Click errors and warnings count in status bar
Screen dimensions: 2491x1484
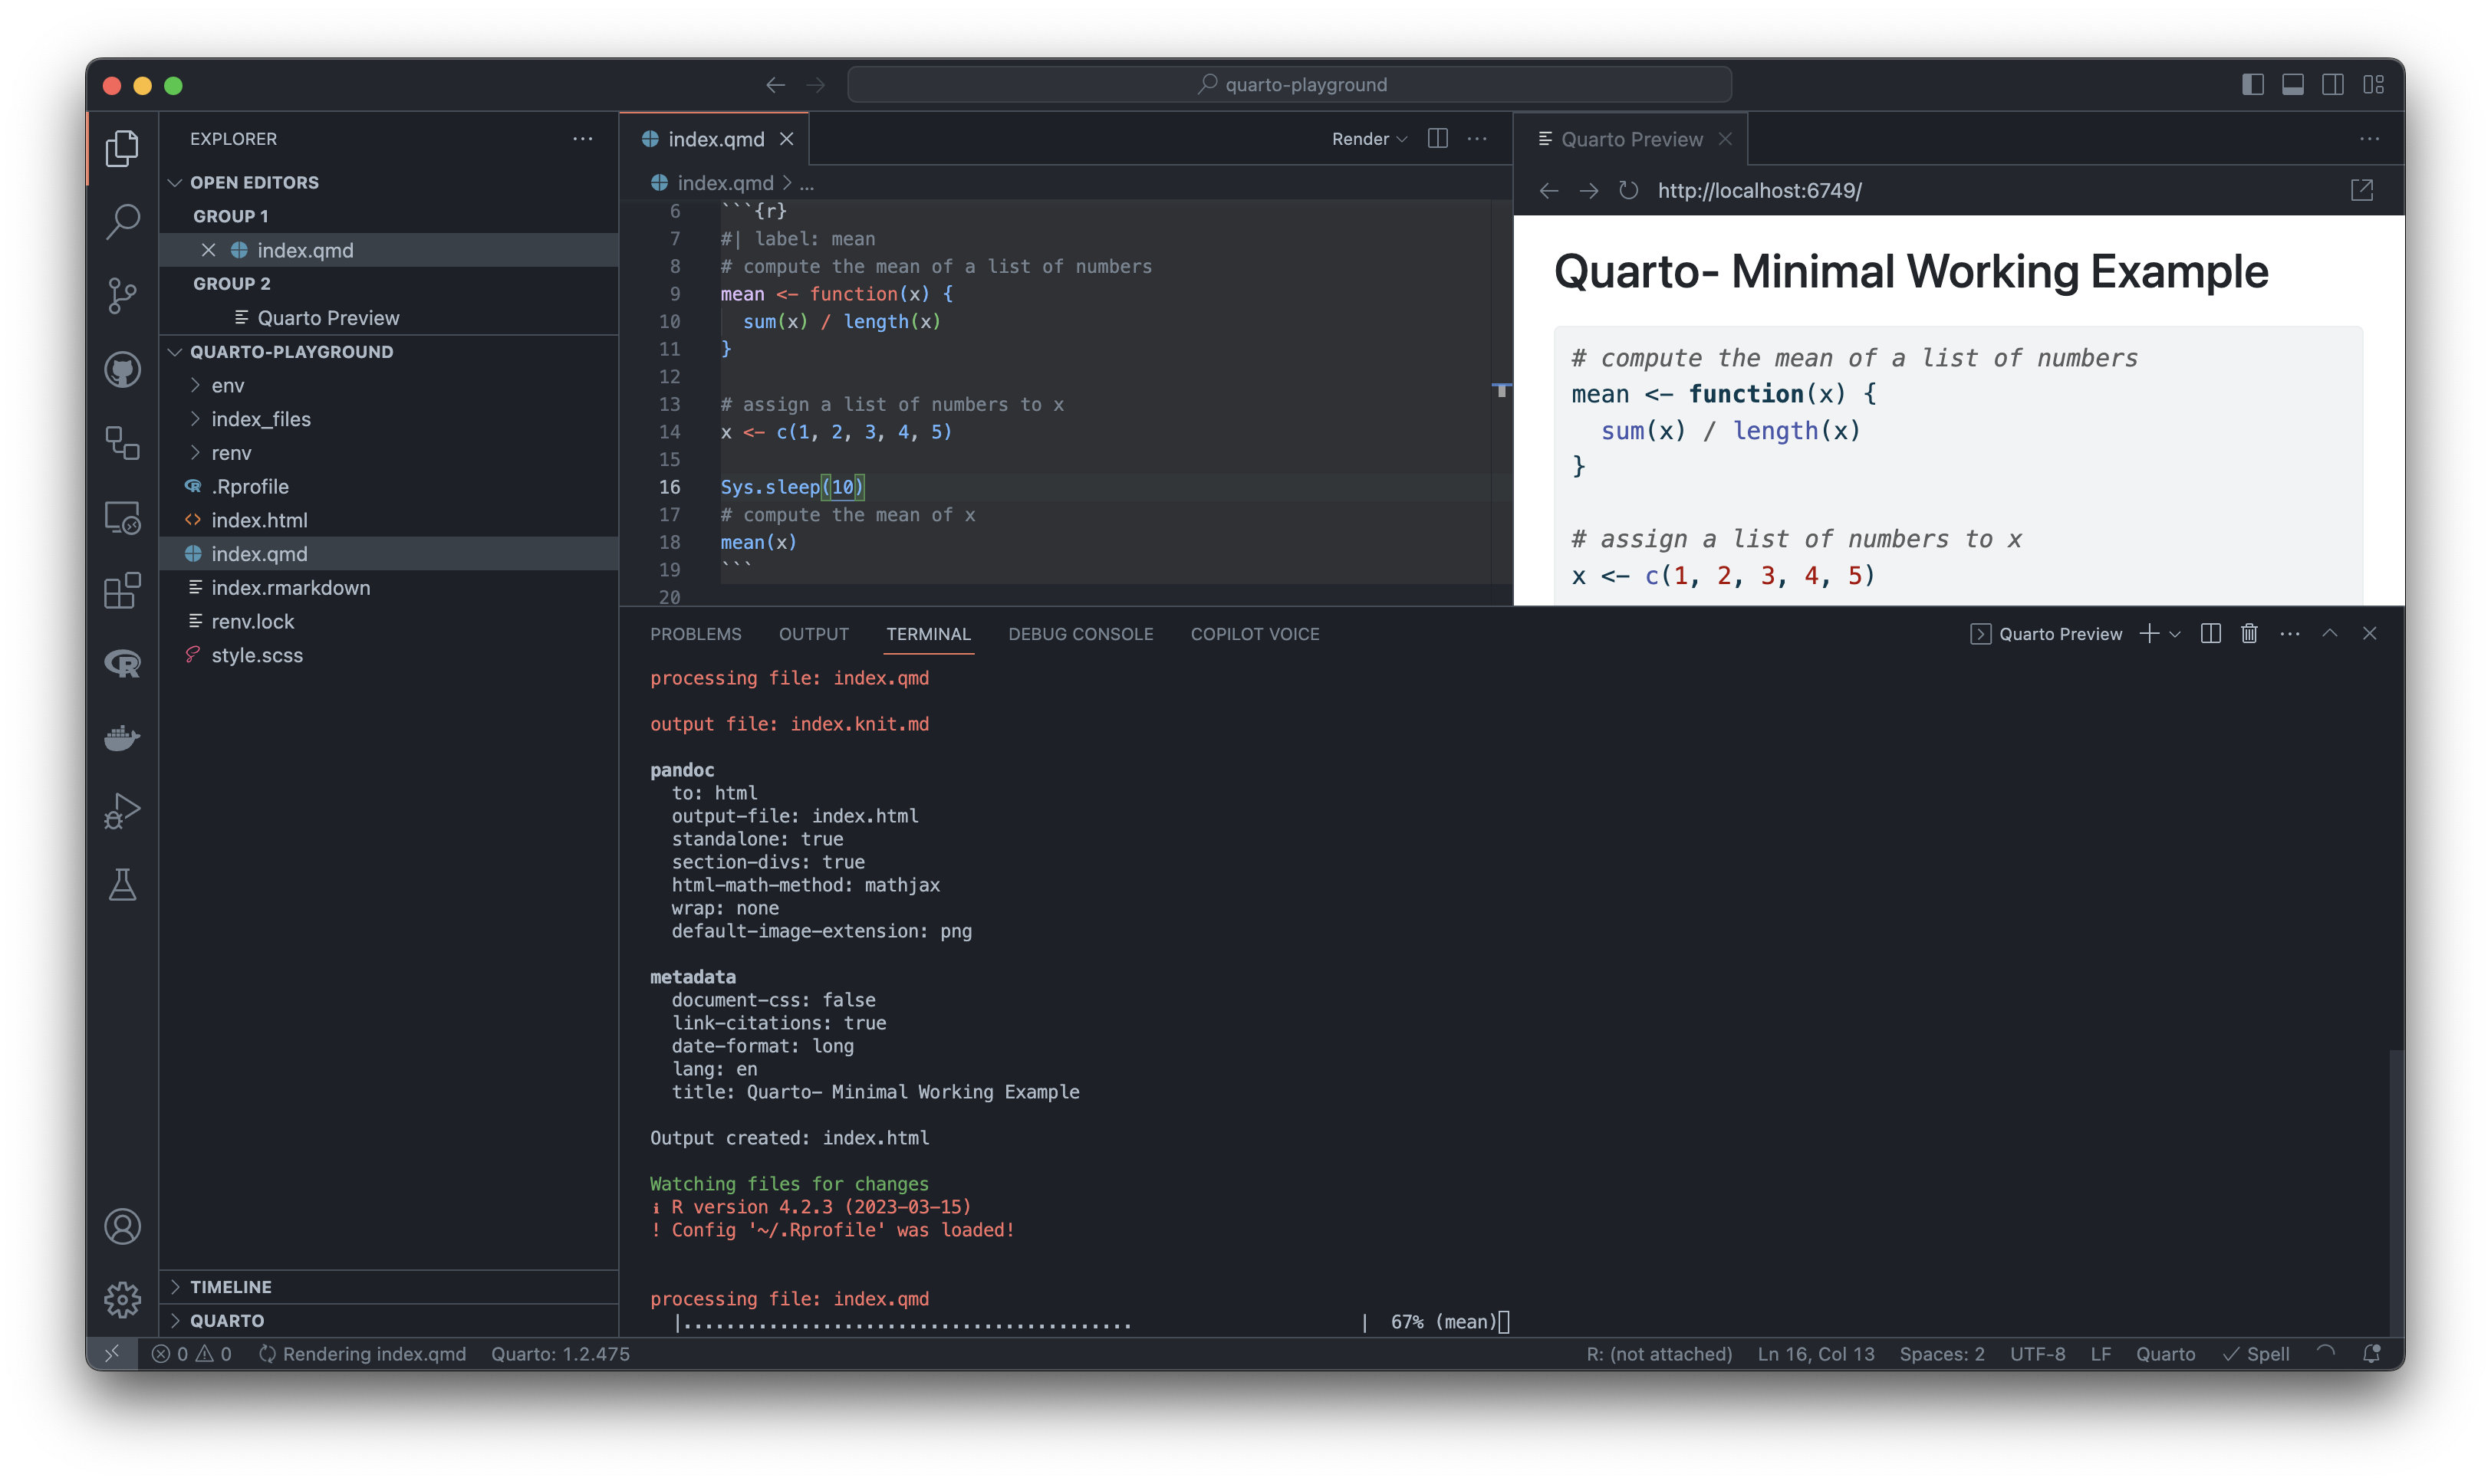click(x=191, y=1353)
